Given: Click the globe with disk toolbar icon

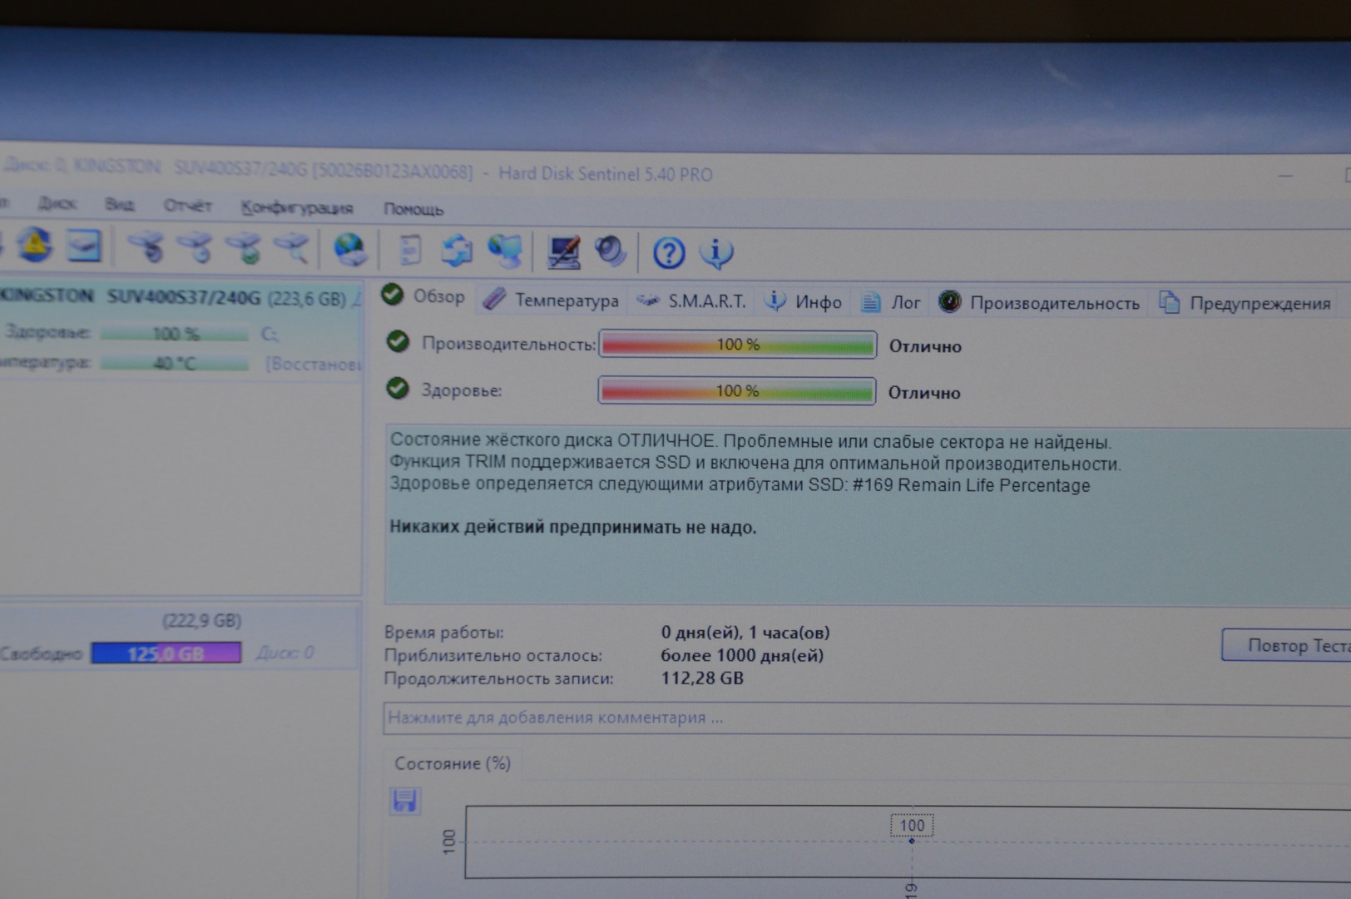Looking at the screenshot, I should [x=349, y=250].
